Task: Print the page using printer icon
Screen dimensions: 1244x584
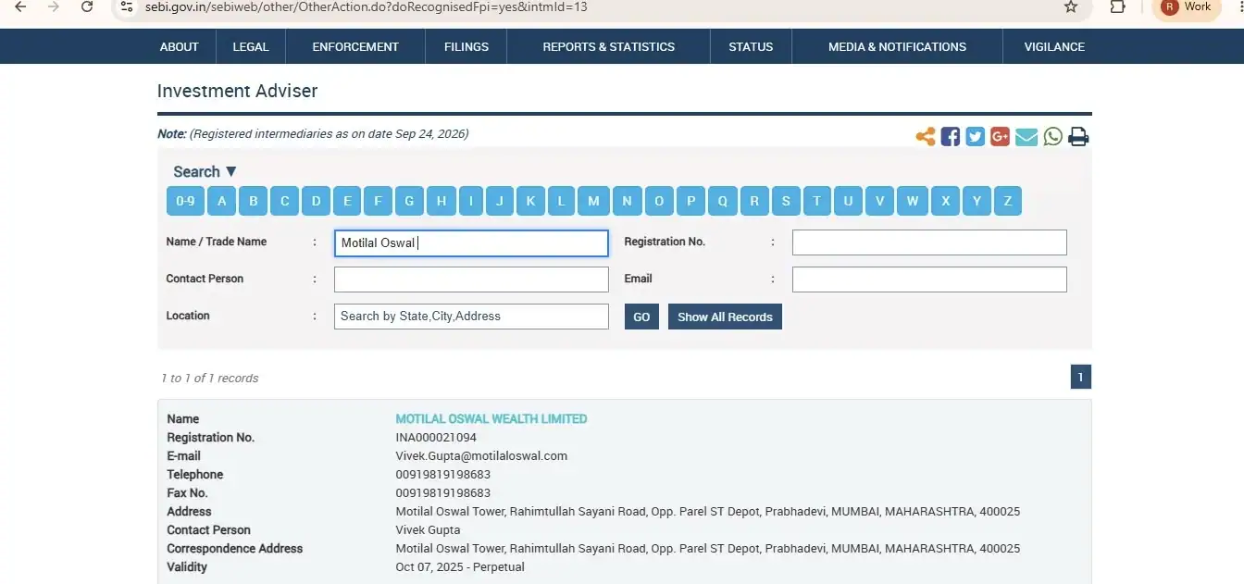Action: (1078, 137)
